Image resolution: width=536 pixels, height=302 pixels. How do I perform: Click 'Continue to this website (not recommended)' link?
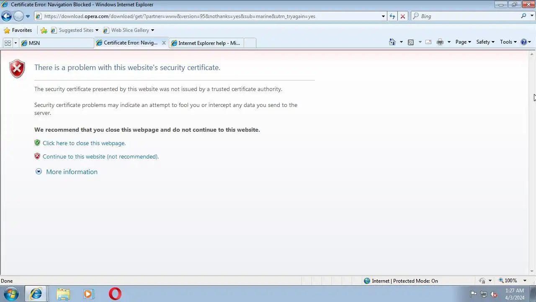tap(100, 156)
